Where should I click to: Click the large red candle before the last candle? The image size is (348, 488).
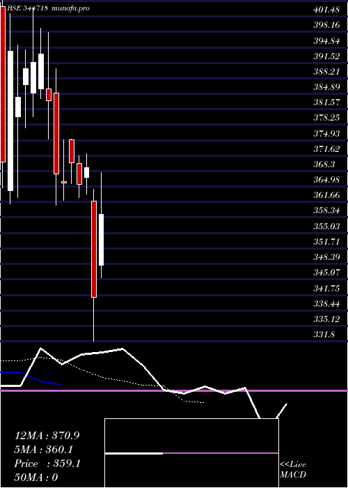coord(94,249)
